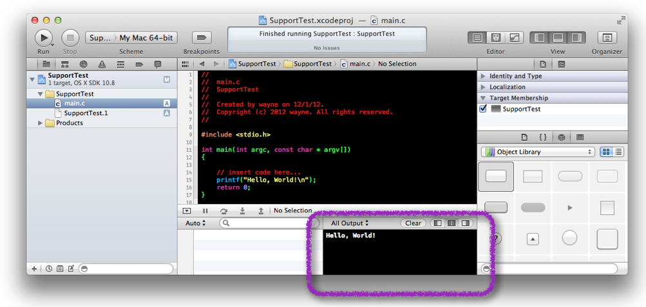Toggle the Utilities pane view button
This screenshot has height=307, width=646.
576,38
